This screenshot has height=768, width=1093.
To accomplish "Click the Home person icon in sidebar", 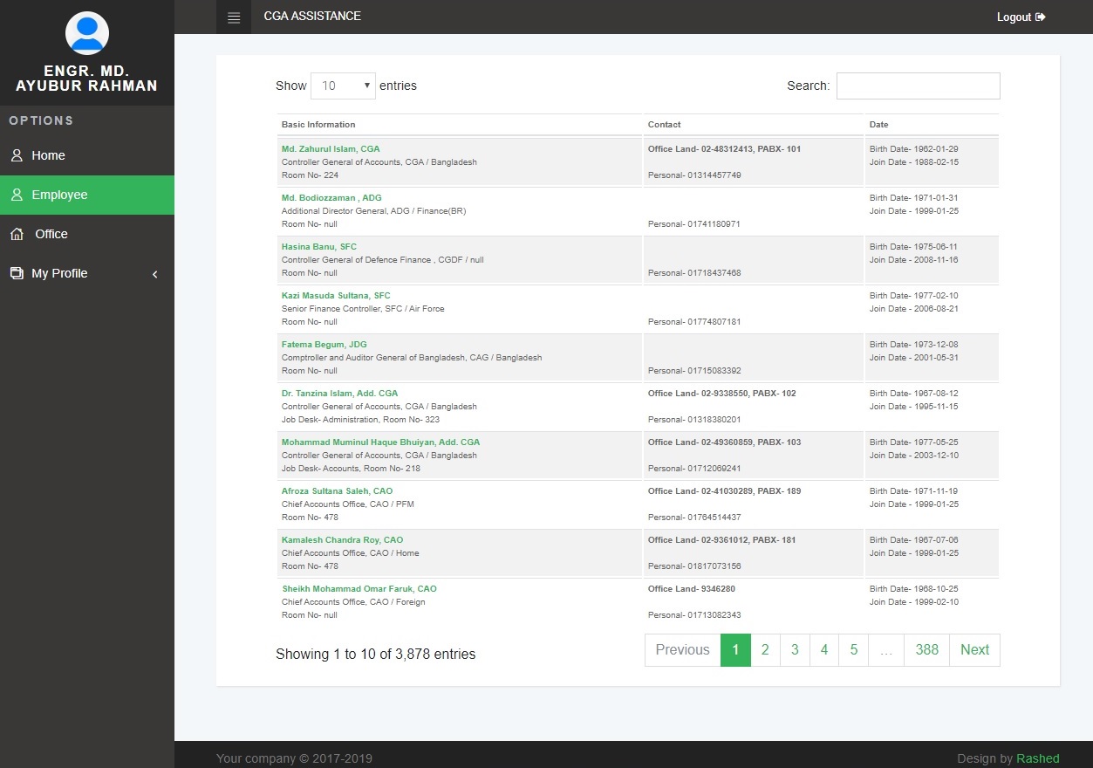I will pyautogui.click(x=17, y=155).
